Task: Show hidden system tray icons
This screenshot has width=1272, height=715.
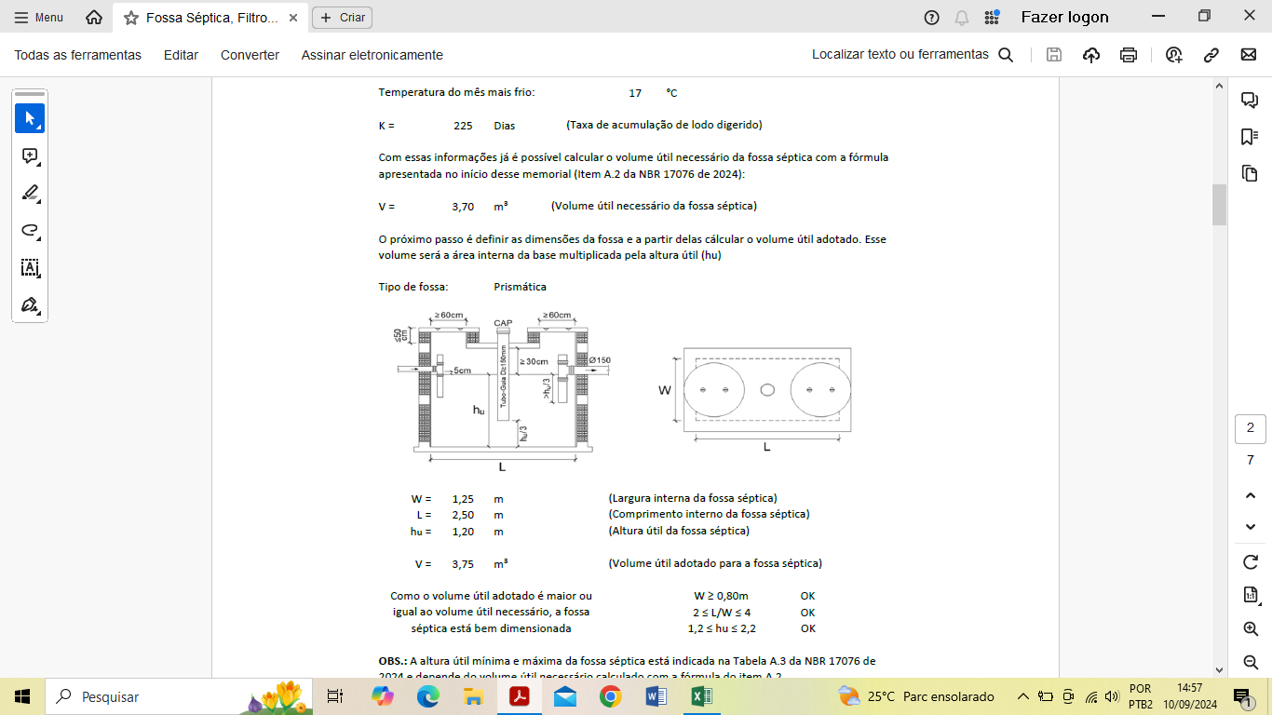Action: click(x=1022, y=696)
